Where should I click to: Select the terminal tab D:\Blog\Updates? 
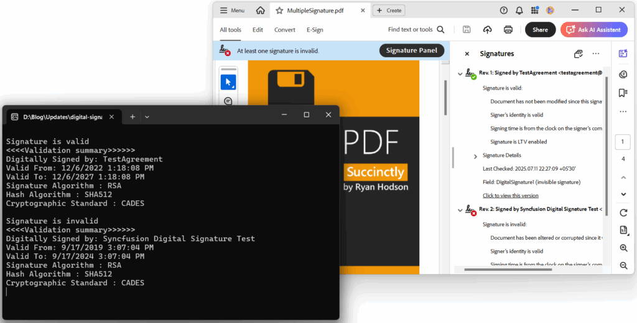[x=64, y=116]
